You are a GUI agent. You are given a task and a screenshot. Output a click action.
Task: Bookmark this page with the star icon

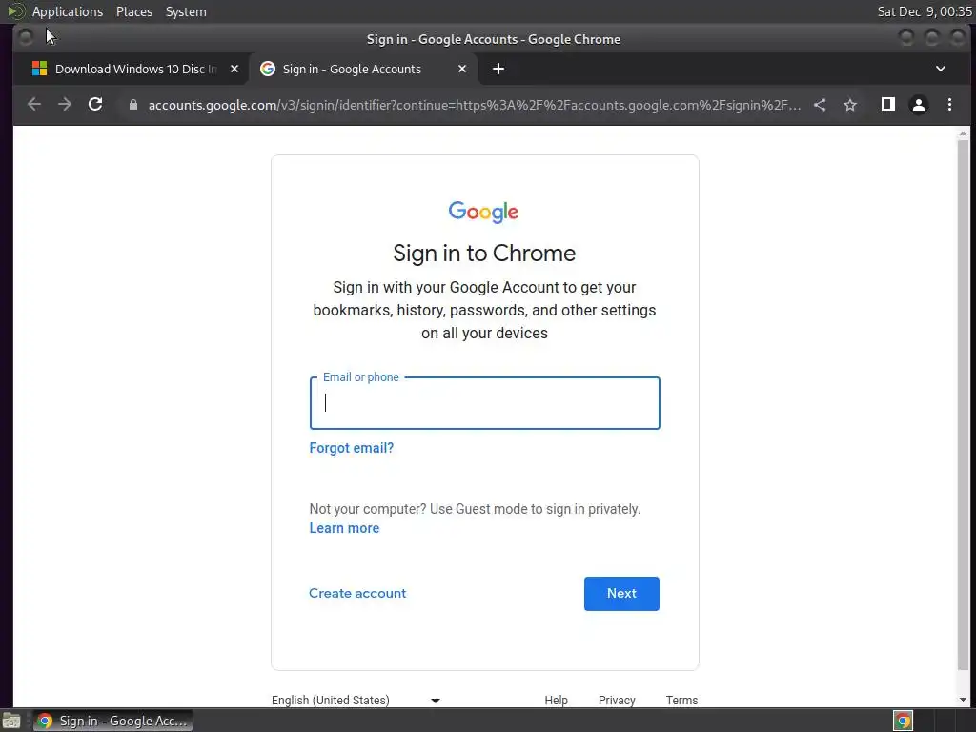pyautogui.click(x=850, y=105)
